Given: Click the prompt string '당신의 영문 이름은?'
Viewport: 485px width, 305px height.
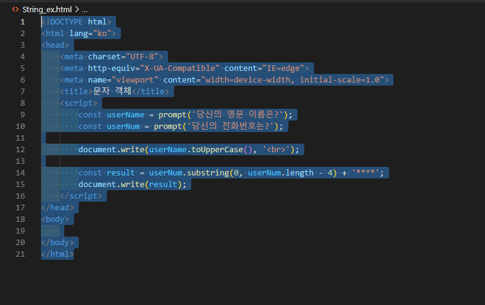Looking at the screenshot, I should [x=238, y=114].
